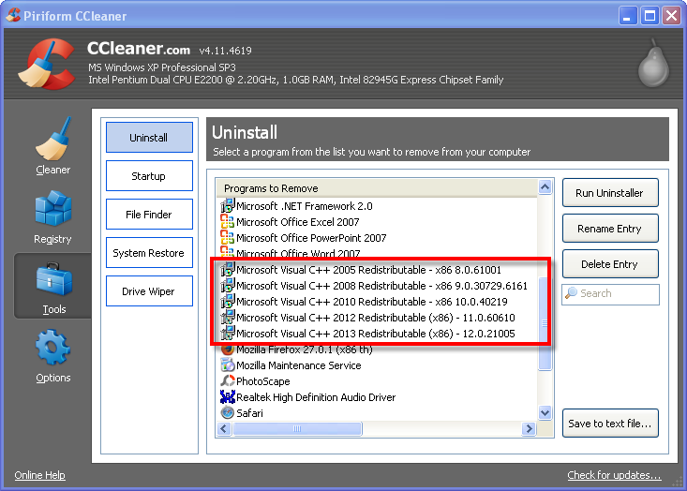The width and height of the screenshot is (687, 491).
Task: Click the CCleaner title bar icon
Action: [13, 15]
